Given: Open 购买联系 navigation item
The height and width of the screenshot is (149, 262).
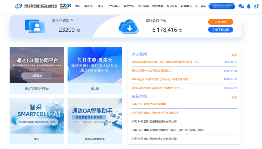Looking at the screenshot, I should (172, 6).
